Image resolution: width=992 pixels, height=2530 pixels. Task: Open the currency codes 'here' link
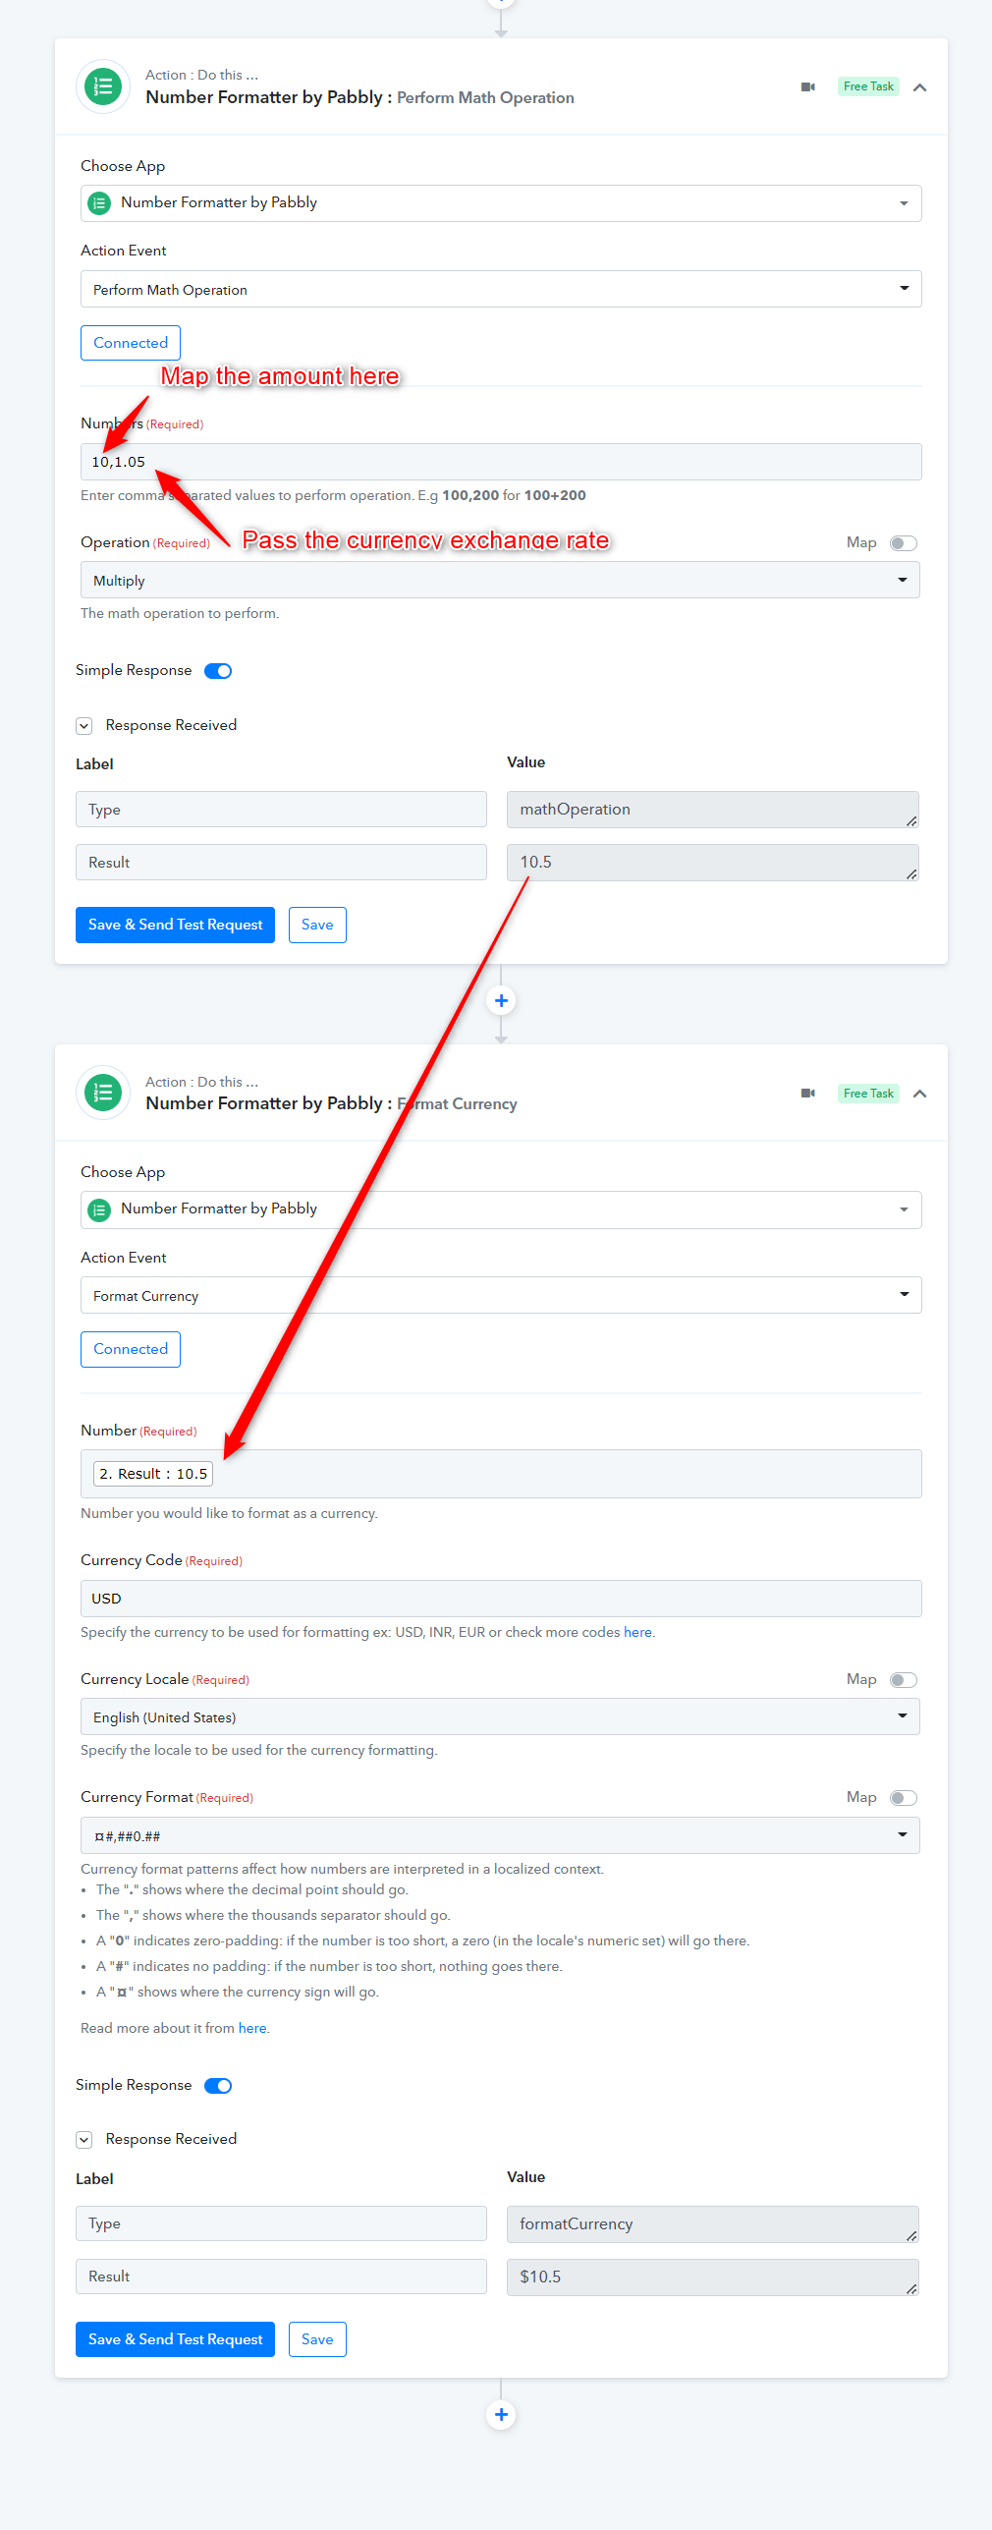[637, 1633]
